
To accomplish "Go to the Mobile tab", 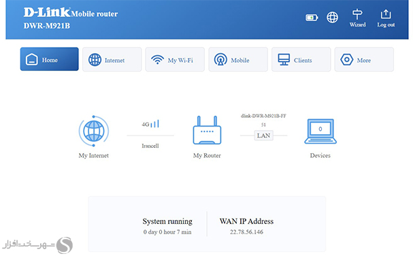I will [238, 59].
